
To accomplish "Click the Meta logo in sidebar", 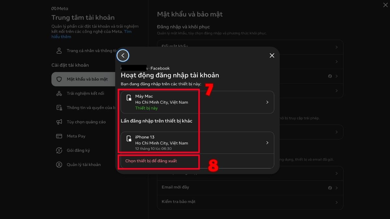I will [60, 8].
